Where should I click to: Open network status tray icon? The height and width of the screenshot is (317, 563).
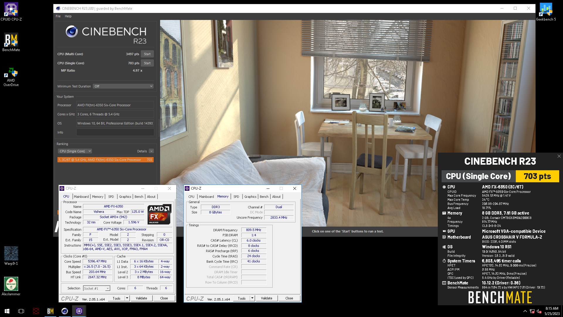click(x=532, y=311)
